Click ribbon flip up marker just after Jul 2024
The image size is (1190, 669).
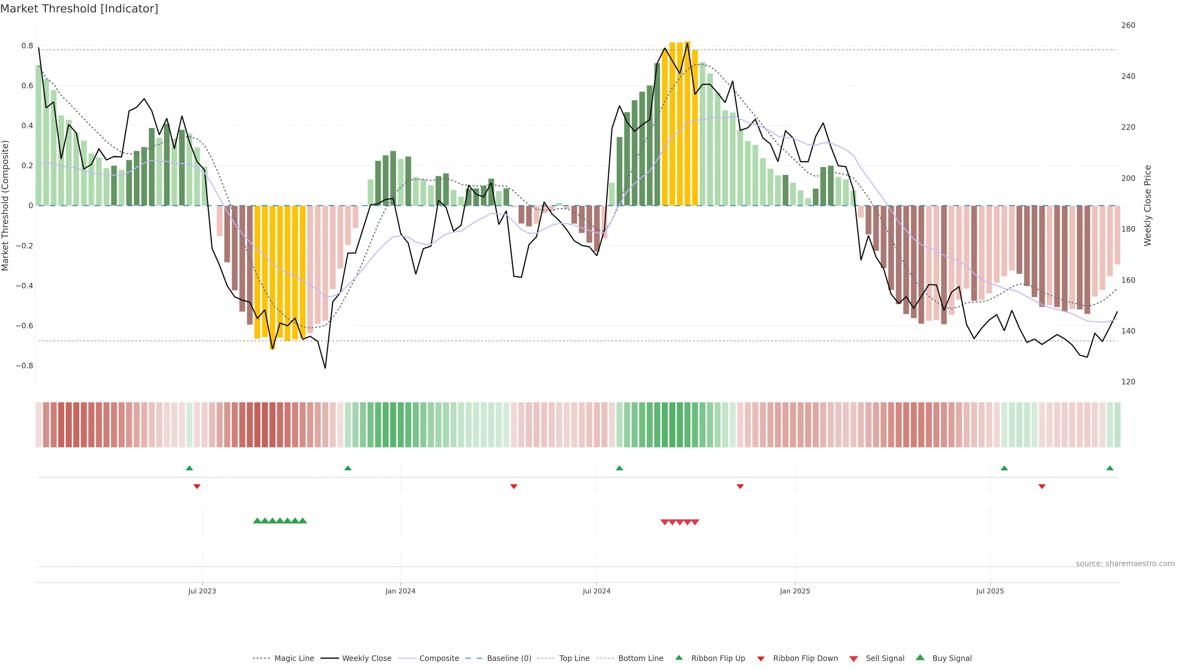tap(619, 468)
